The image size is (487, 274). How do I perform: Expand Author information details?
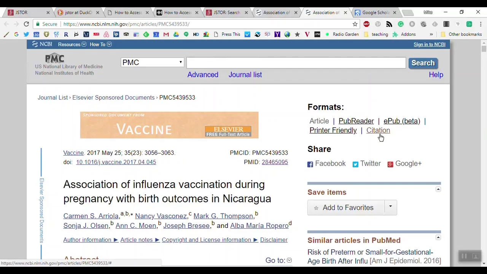[x=91, y=240]
